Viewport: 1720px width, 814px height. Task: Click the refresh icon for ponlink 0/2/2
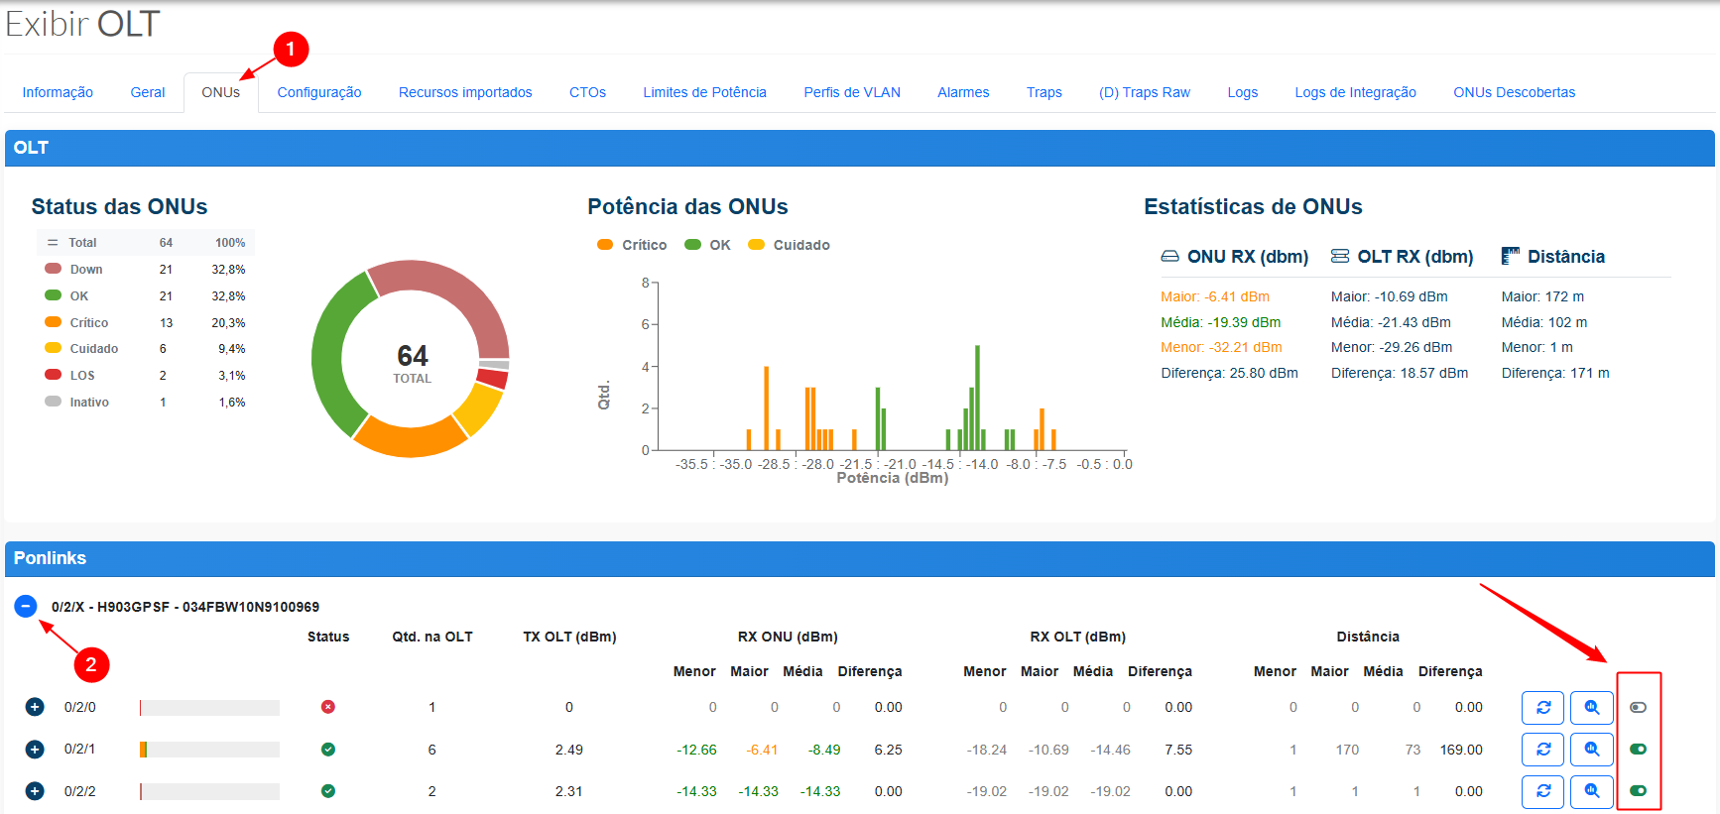[x=1542, y=791]
